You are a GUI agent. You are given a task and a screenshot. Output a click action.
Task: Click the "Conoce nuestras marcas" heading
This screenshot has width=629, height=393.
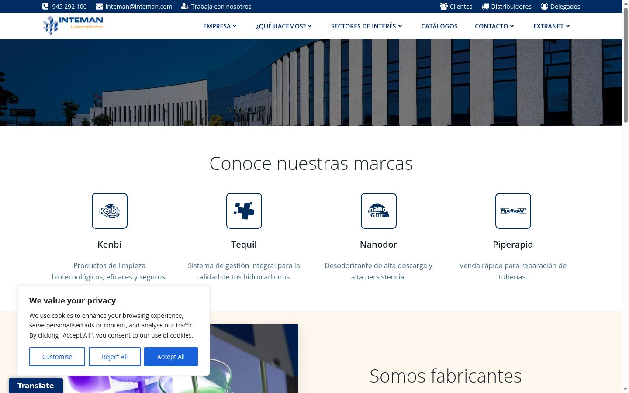[x=311, y=163]
